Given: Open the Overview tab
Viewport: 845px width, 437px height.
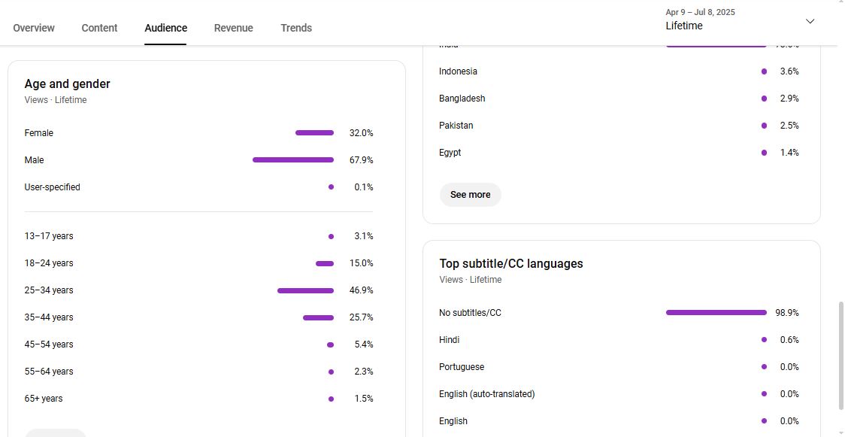Looking at the screenshot, I should (x=33, y=28).
